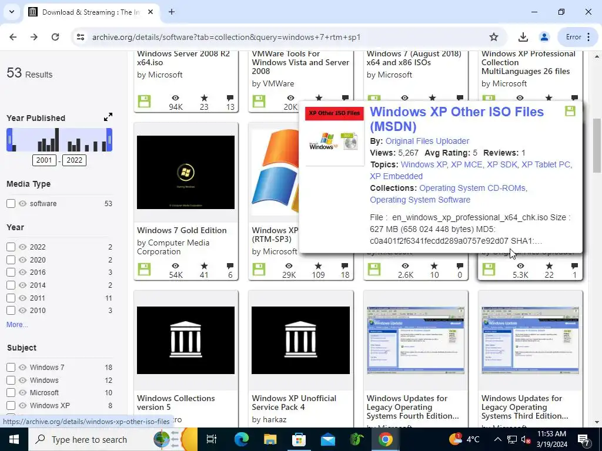602x451 pixels.
Task: Click the right handle of year range slider
Action: point(109,140)
